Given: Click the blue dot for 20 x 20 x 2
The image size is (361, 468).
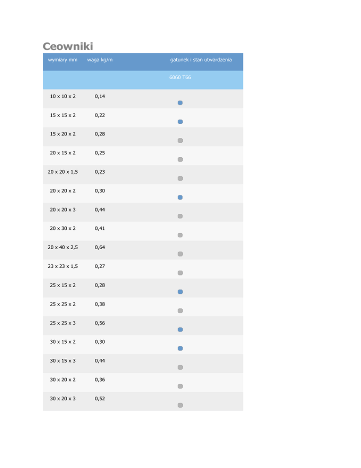Looking at the screenshot, I should [180, 197].
